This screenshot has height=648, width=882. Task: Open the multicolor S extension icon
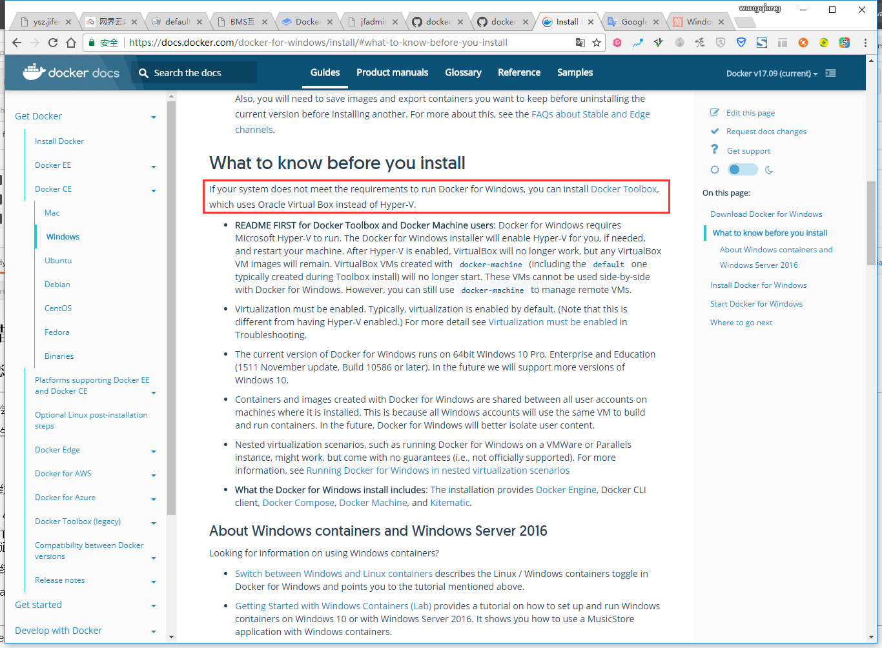845,43
